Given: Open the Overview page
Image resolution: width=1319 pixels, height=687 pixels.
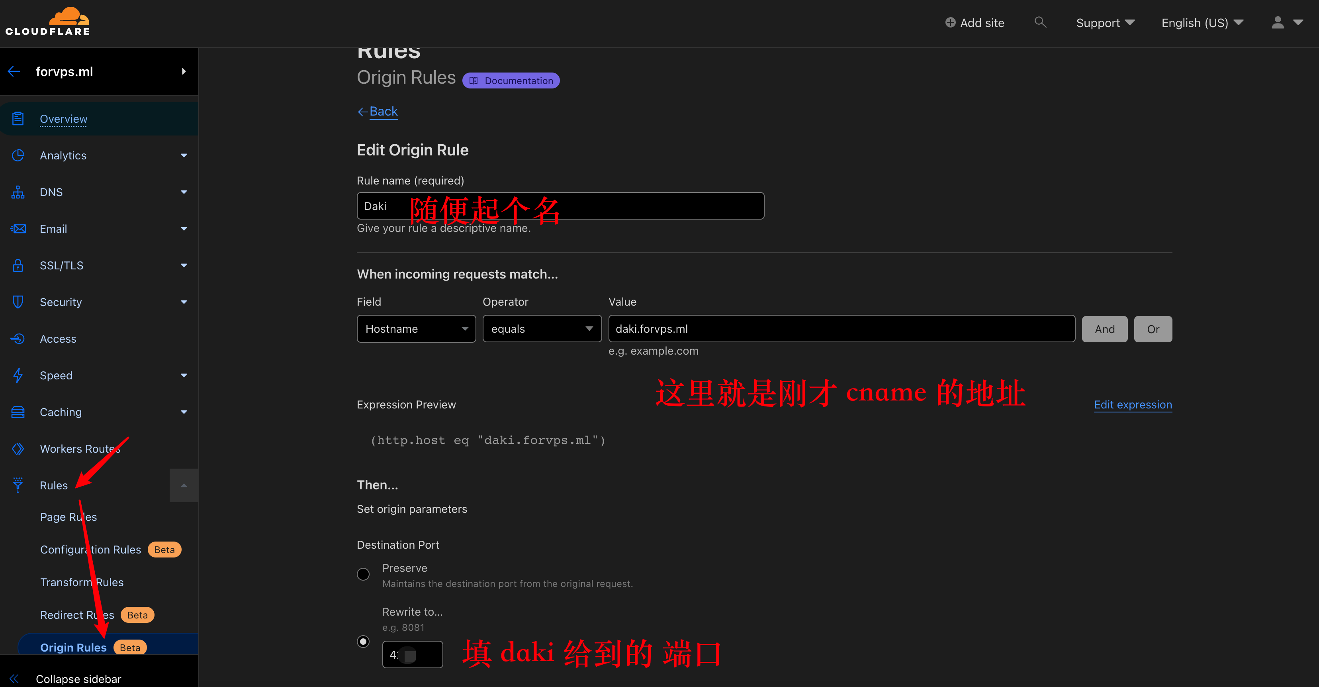Looking at the screenshot, I should tap(63, 119).
